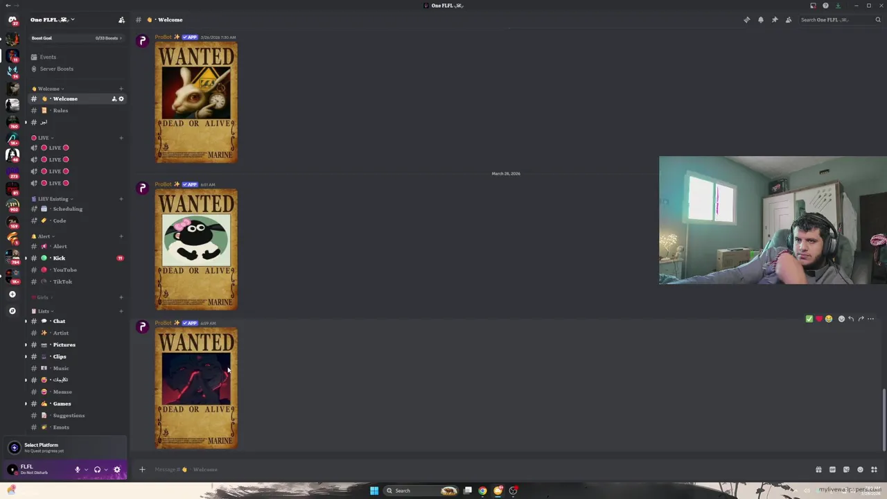Open Server Boosts

(x=76, y=69)
